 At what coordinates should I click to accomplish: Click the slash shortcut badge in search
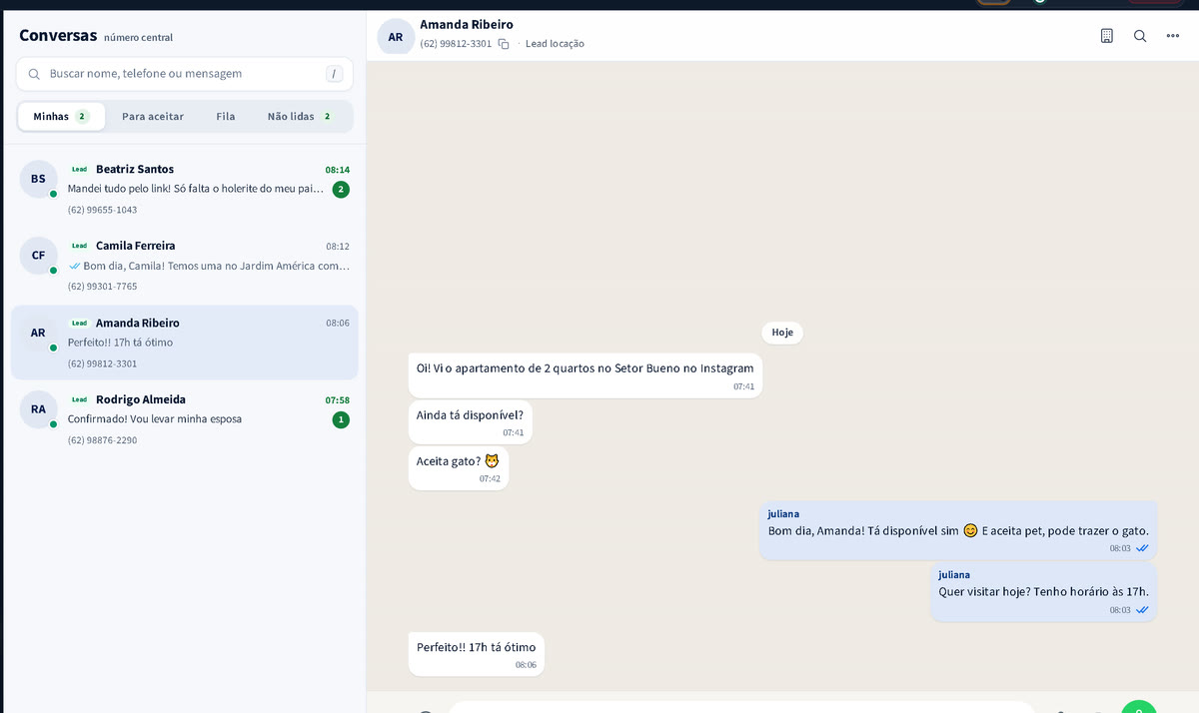[335, 74]
